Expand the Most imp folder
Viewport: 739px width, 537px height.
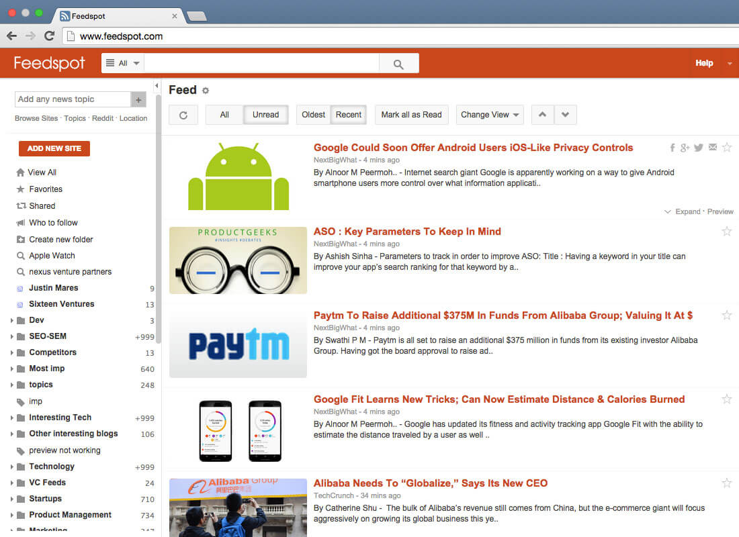(12, 369)
